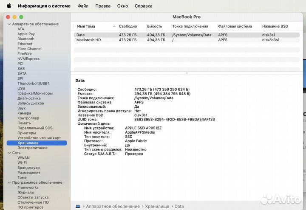Sort by Файловая система column header
306x210 pixels.
(235, 26)
